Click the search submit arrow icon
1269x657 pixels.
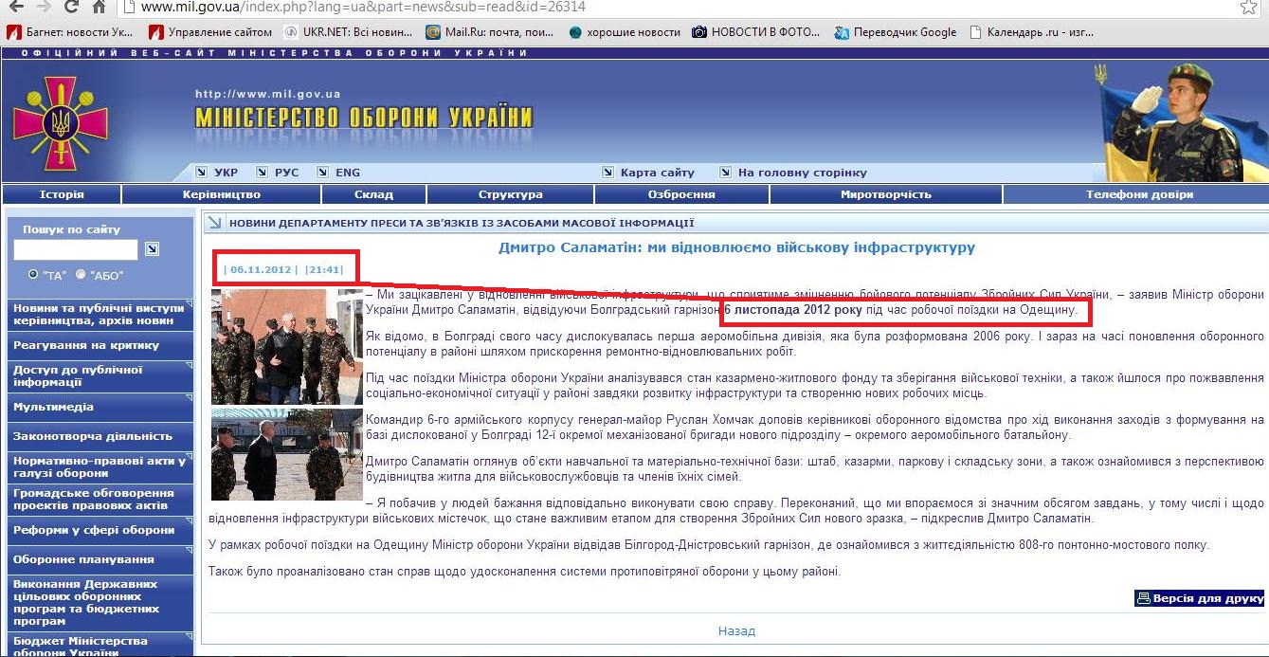(152, 249)
